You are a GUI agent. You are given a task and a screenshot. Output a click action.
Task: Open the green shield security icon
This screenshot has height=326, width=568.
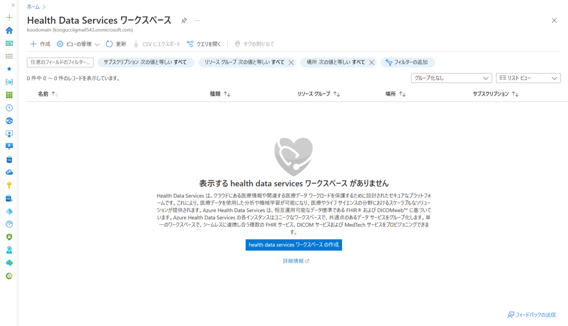[x=9, y=237]
